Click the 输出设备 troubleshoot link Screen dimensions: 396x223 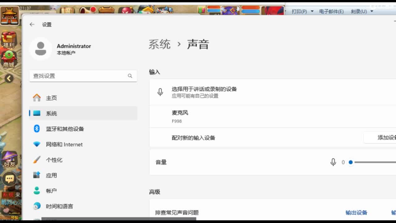(x=356, y=212)
